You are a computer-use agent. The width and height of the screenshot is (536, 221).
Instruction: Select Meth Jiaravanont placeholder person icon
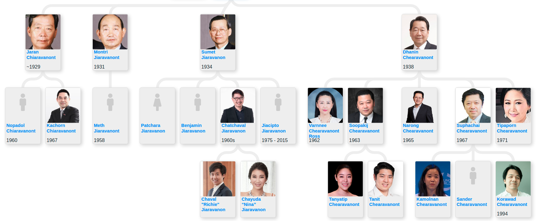click(110, 102)
